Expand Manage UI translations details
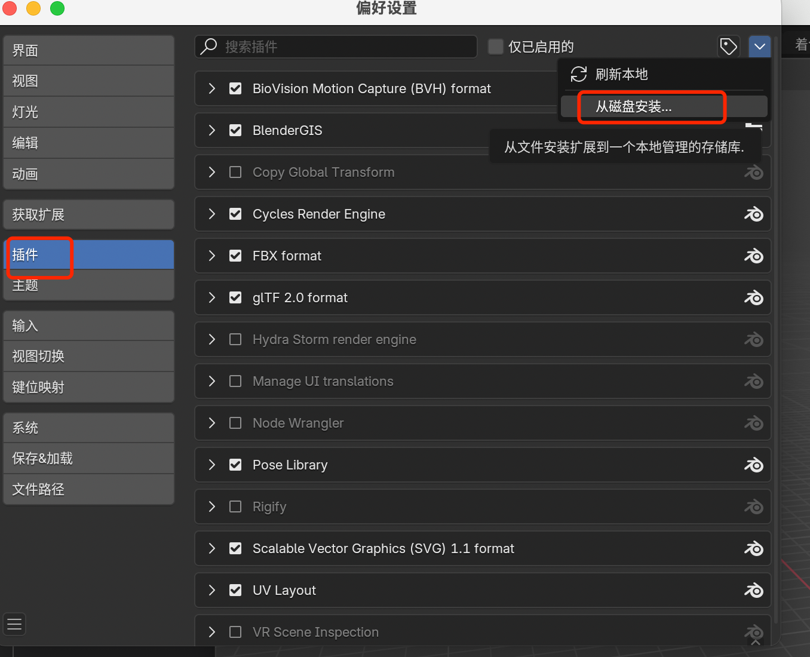Screen dimensions: 810x657 (x=211, y=381)
